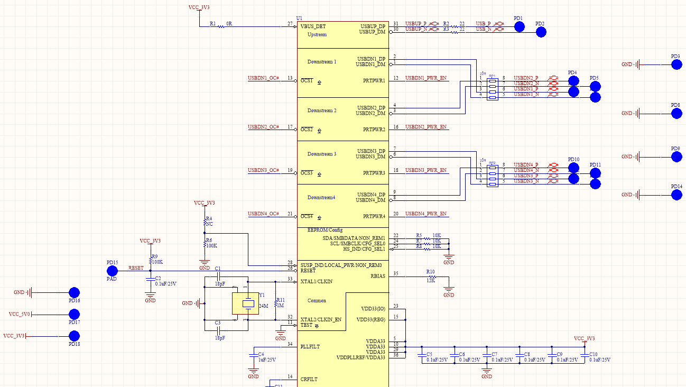Select the RESET net label near PD15
Image resolution: width=686 pixels, height=387 pixels.
pos(136,268)
